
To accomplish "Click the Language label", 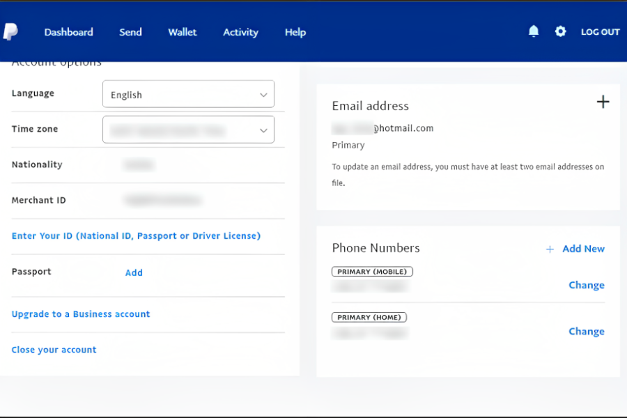I will click(33, 93).
